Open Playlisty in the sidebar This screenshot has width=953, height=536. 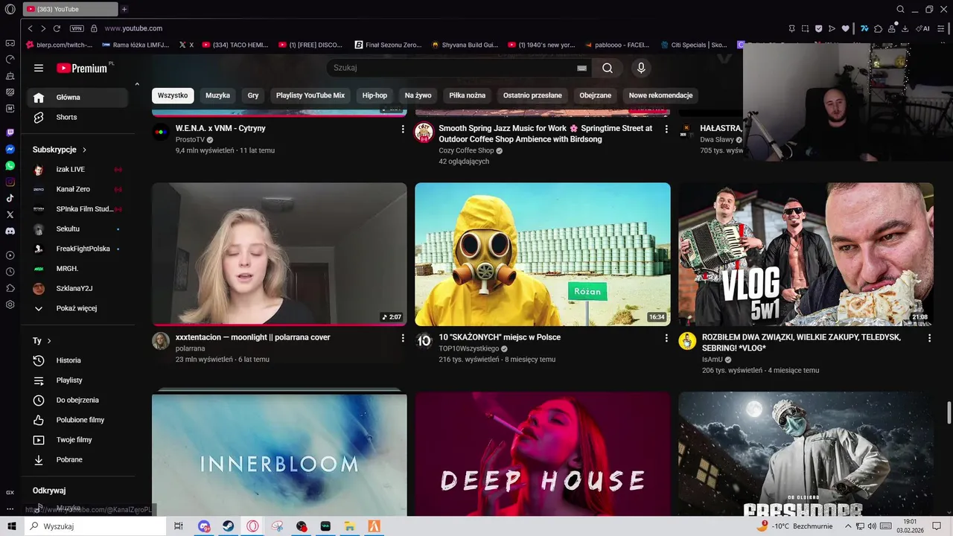[78, 380]
